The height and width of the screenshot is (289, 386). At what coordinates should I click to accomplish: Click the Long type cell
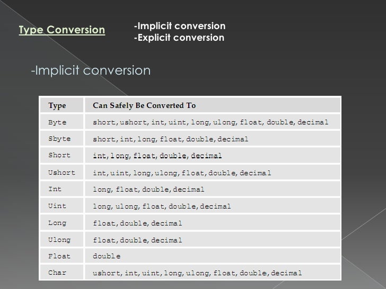click(62, 223)
